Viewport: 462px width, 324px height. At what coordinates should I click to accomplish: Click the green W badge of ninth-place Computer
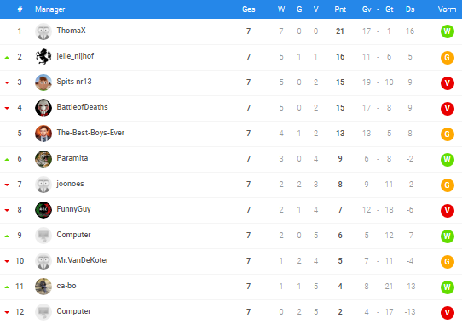click(447, 236)
